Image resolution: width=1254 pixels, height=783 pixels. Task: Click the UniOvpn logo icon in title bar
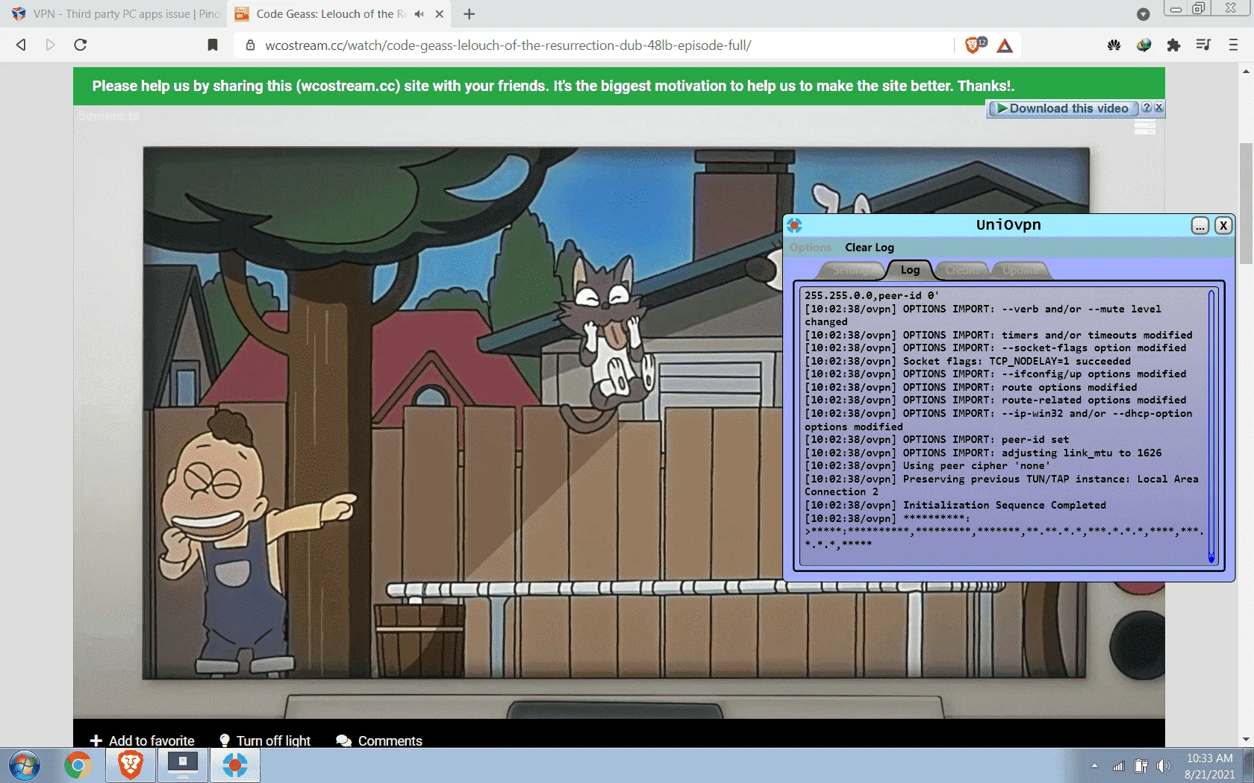coord(794,225)
